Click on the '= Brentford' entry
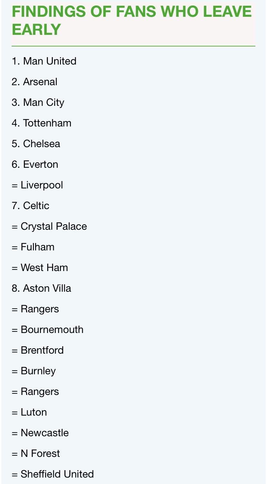 [x=38, y=350]
